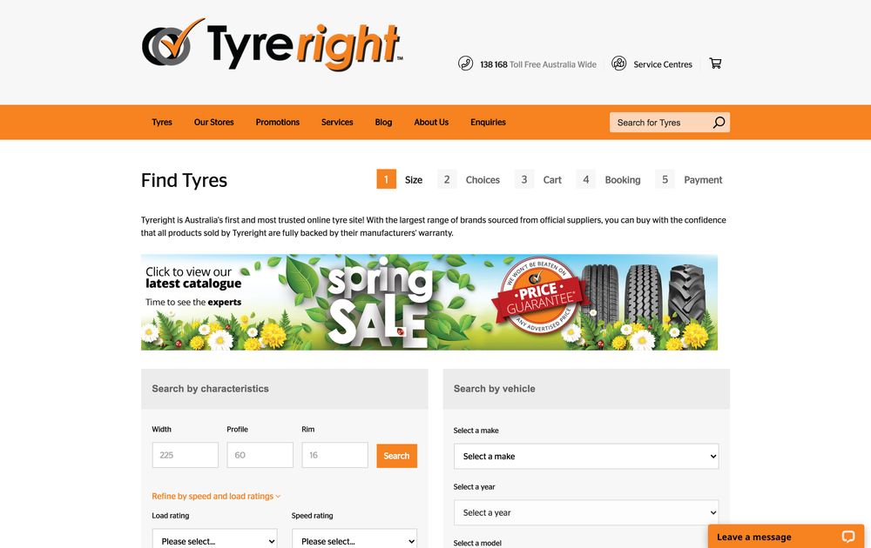Click the Width input field
This screenshot has width=871, height=548.
(x=185, y=455)
